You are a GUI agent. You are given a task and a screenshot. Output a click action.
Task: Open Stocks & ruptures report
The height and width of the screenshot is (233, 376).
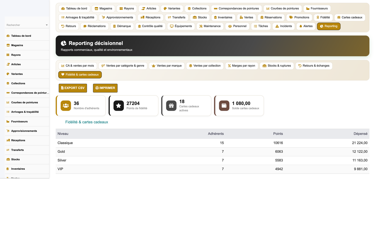(x=277, y=66)
